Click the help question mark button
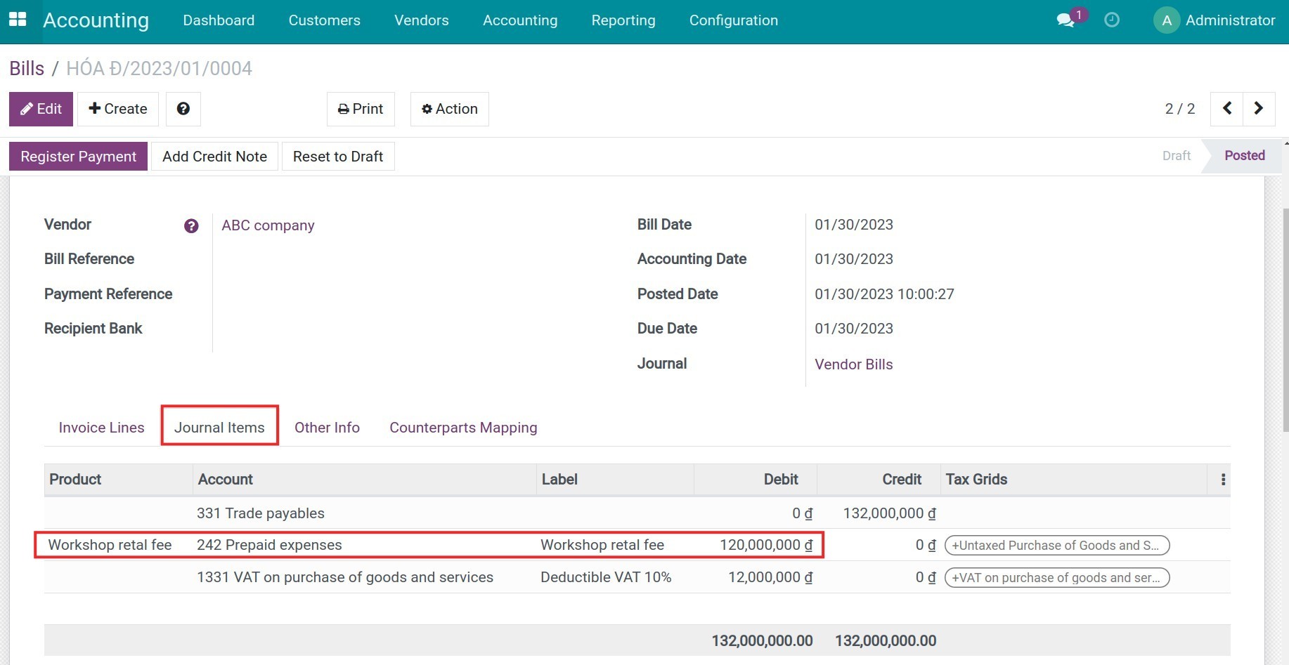 pyautogui.click(x=183, y=109)
